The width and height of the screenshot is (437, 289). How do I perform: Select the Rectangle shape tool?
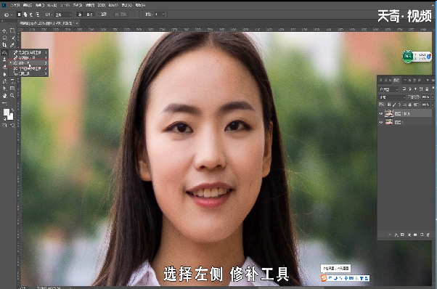12,89
